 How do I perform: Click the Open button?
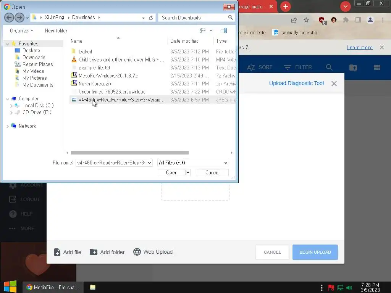click(x=171, y=172)
